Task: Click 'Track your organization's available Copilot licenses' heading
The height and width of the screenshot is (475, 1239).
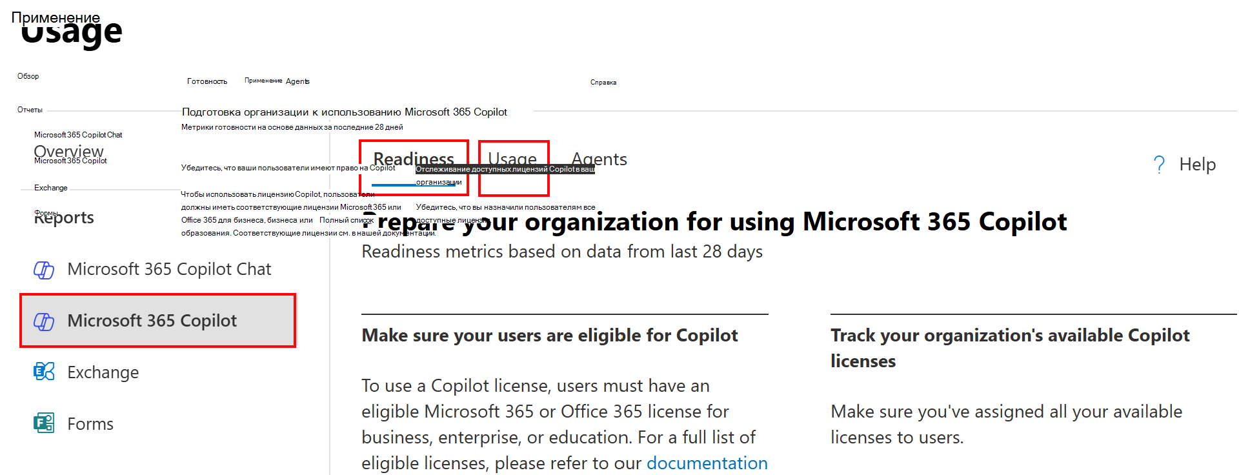Action: 1010,348
